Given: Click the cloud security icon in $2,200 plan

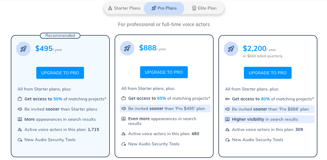Looking at the screenshot, I should pyautogui.click(x=227, y=140).
